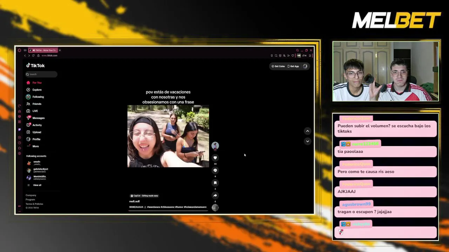Select the TikTok browser tab
This screenshot has height=252, width=449.
[43, 50]
